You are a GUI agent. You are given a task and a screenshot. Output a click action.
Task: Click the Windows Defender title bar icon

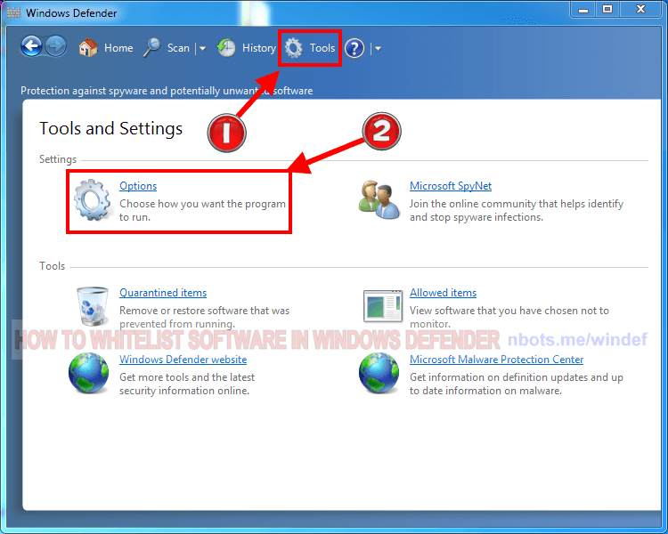coord(13,12)
